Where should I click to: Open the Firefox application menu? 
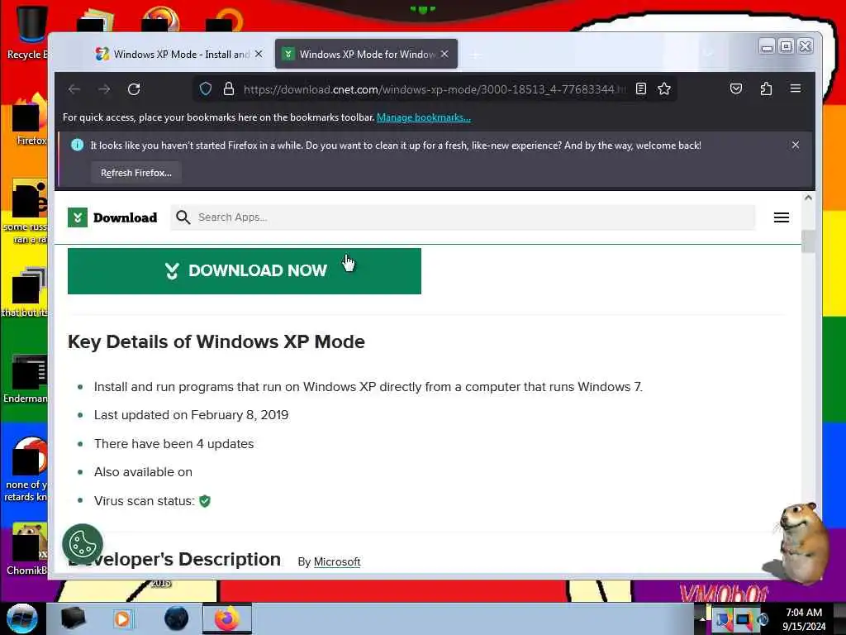coord(796,88)
